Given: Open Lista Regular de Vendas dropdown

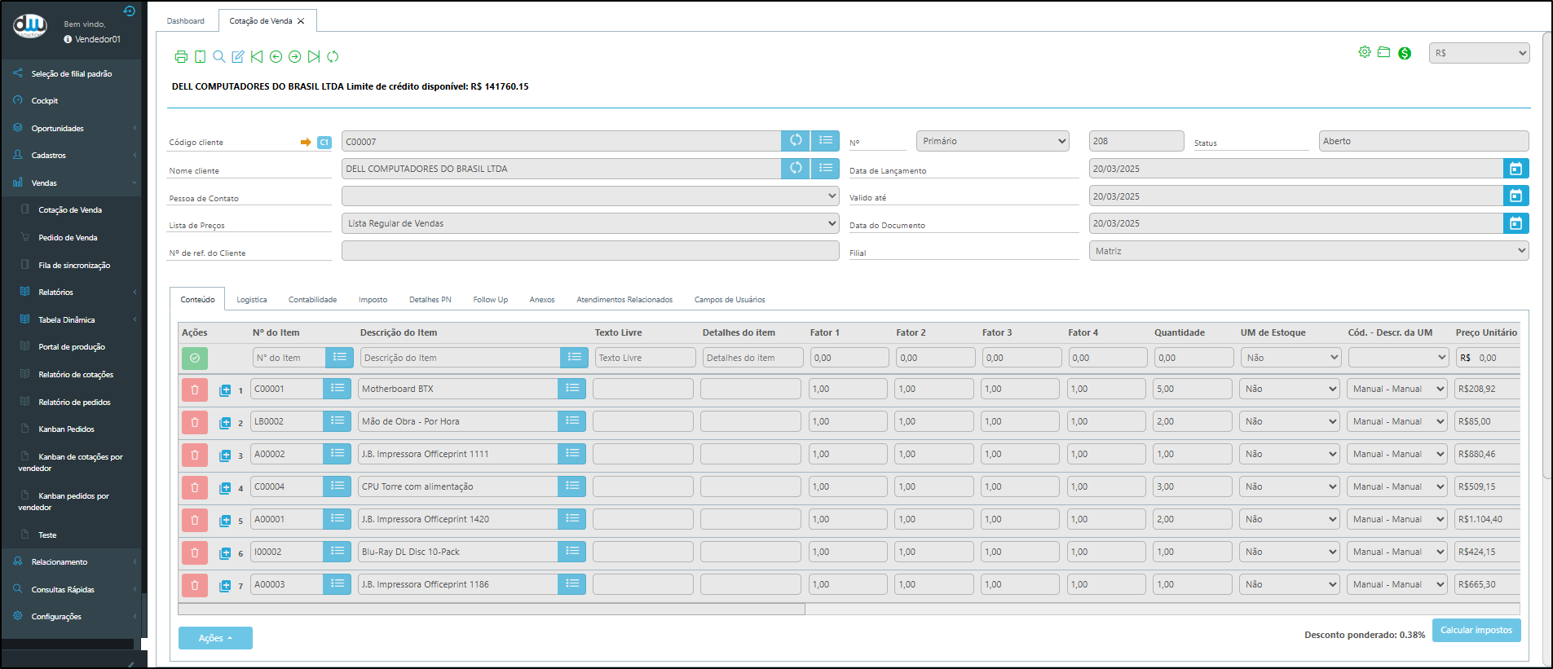Looking at the screenshot, I should coord(590,223).
